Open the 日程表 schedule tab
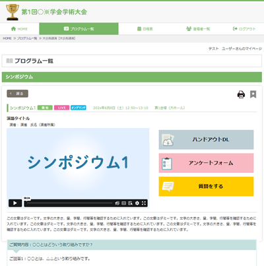The width and height of the screenshot is (264, 266). (x=145, y=29)
